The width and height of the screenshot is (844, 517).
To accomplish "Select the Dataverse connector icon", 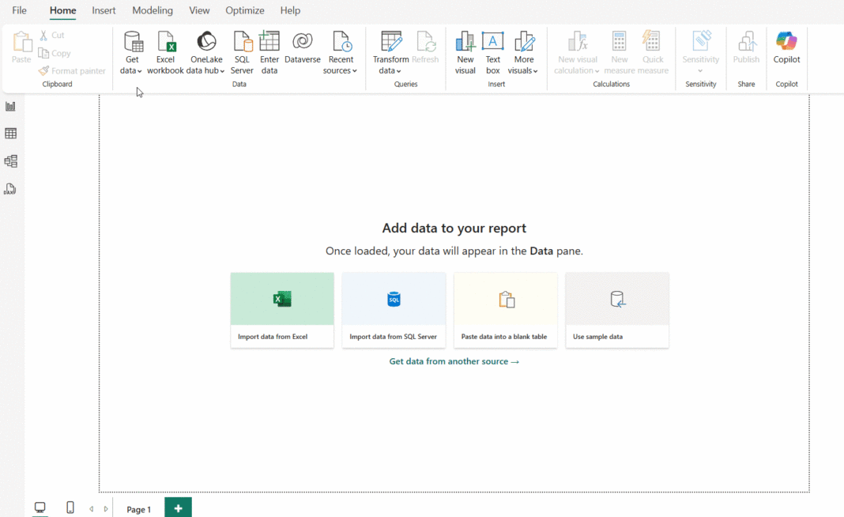I will (302, 43).
